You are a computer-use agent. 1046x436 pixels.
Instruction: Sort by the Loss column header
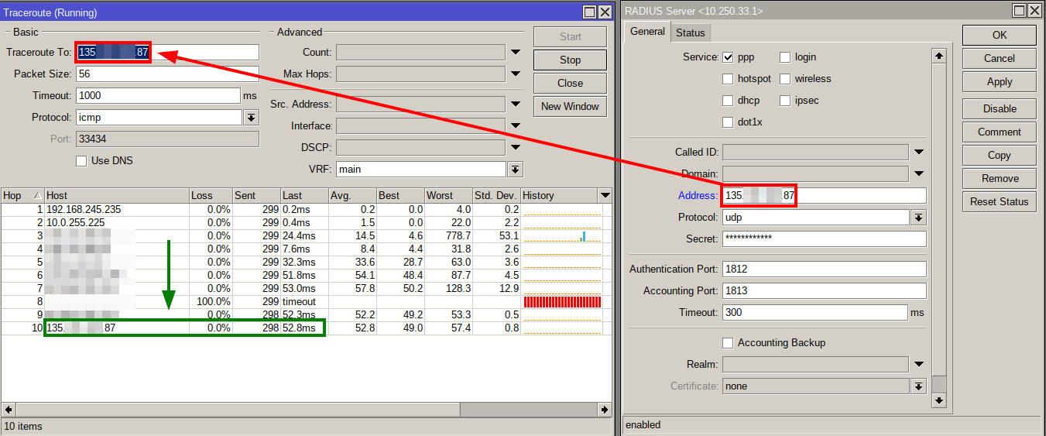tap(211, 196)
